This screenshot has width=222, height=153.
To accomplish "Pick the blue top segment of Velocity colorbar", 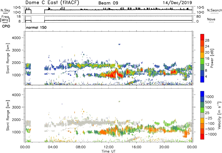I will [x=202, y=94].
